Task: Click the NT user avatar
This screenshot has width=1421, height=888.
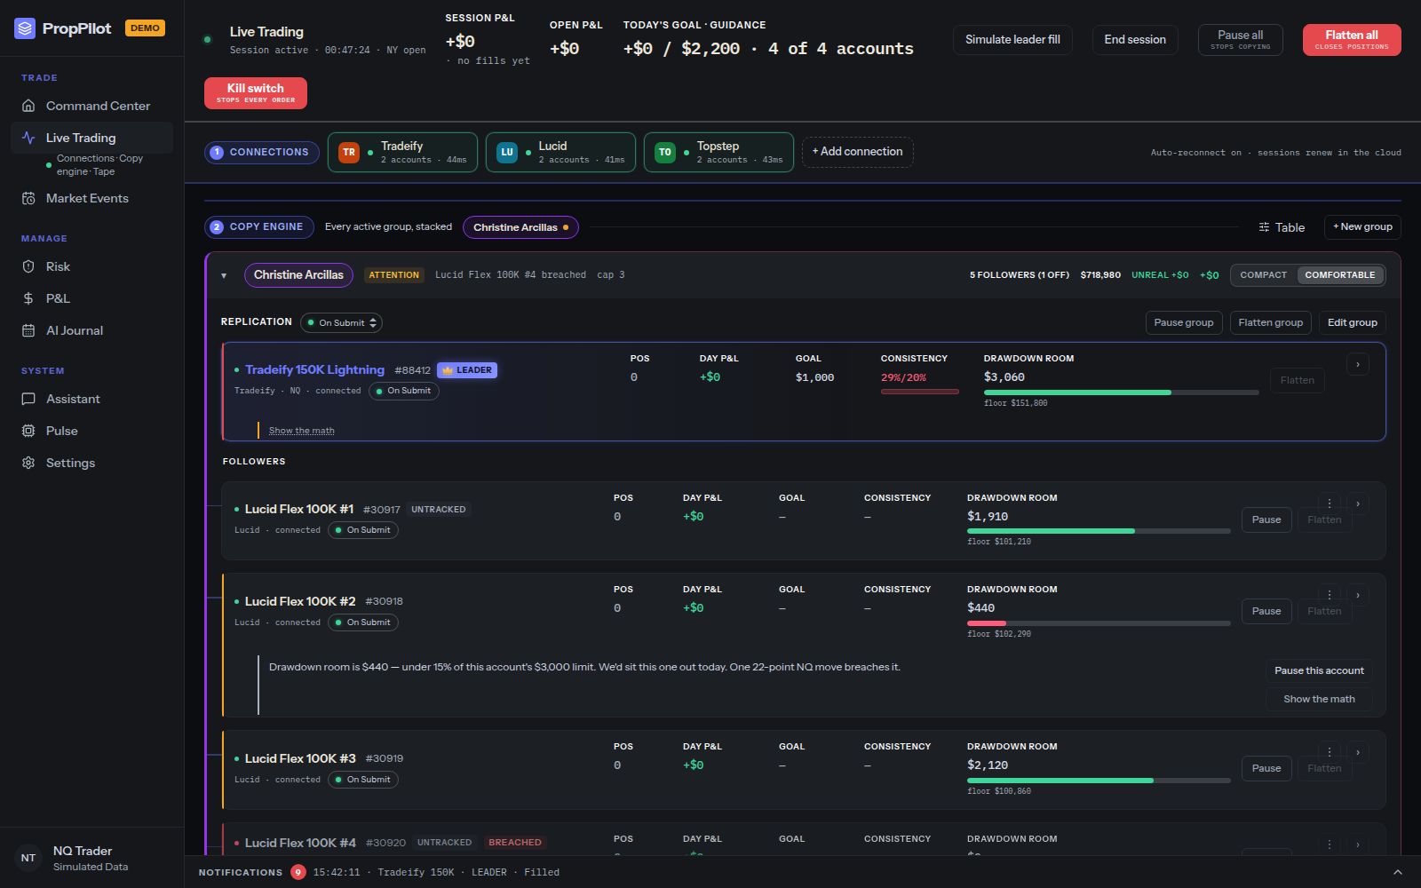Action: [28, 858]
